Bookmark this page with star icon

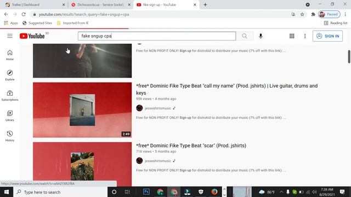coord(302,14)
